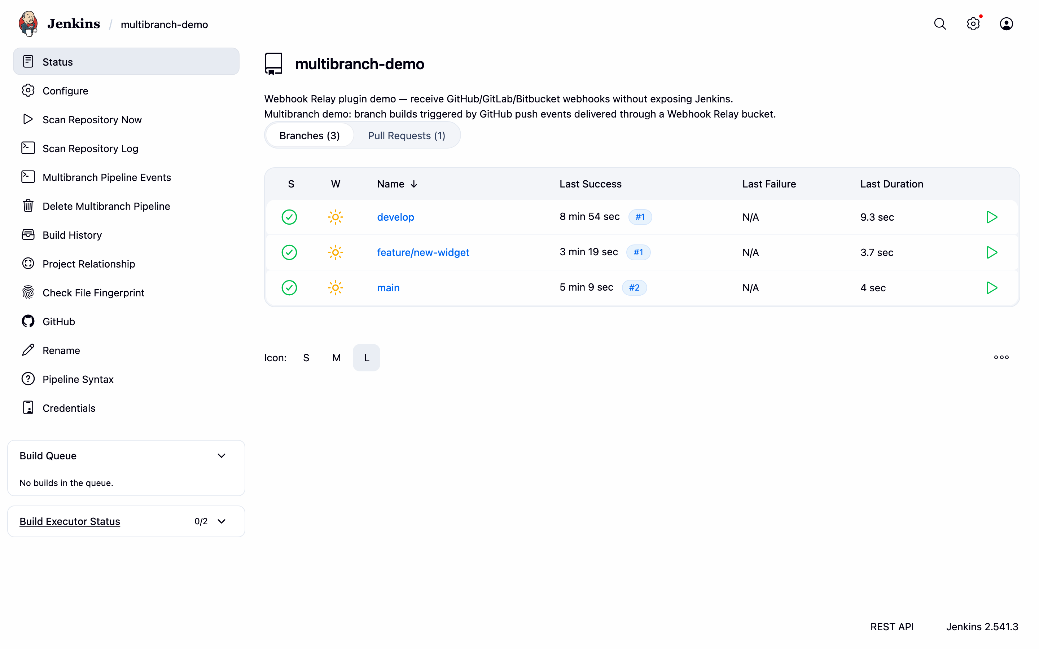This screenshot has width=1039, height=649.
Task: Click main branch success status icon
Action: point(289,288)
